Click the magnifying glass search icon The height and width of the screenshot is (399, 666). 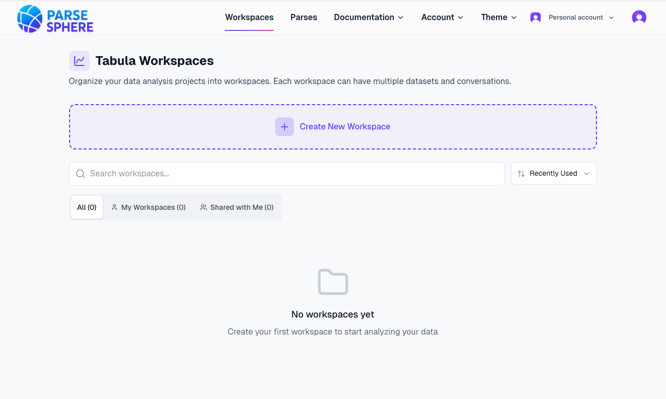80,174
